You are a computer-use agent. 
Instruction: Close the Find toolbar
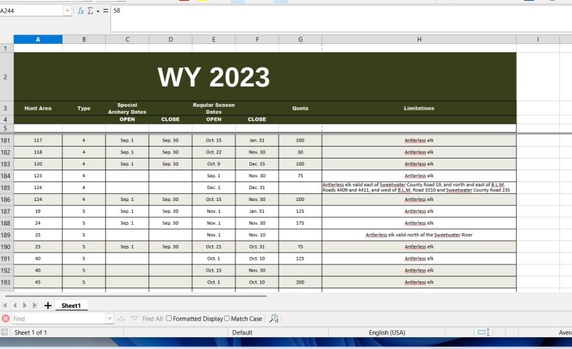(x=6, y=318)
